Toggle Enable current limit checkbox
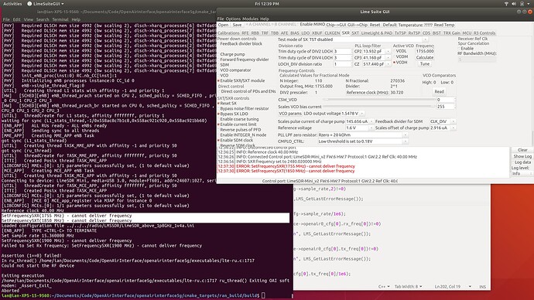 [x=238, y=124]
